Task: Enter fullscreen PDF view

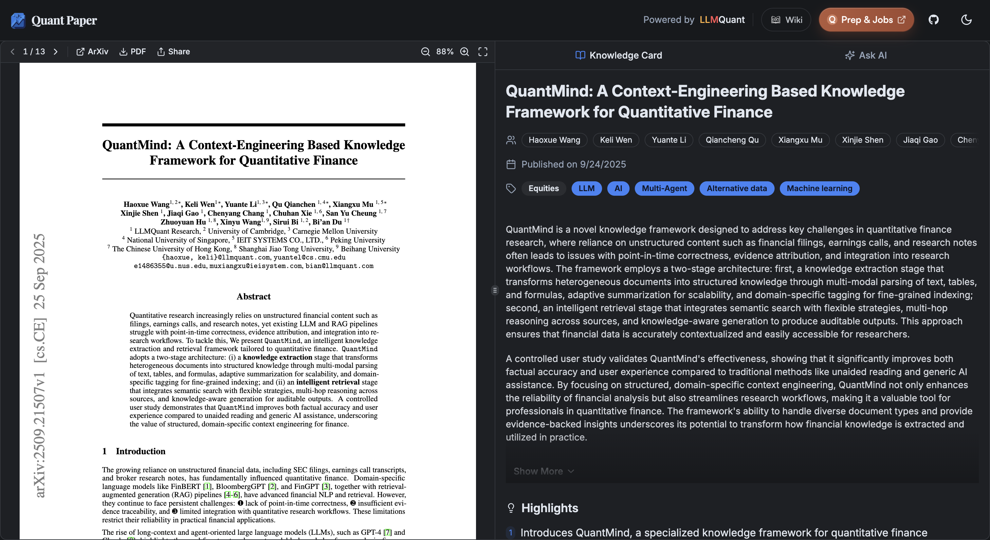Action: click(x=483, y=51)
